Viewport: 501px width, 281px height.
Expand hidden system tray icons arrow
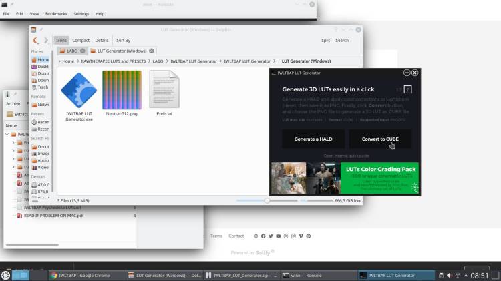[466, 275]
